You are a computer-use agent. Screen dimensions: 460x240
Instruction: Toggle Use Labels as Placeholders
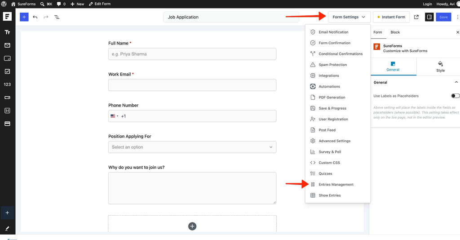coord(456,96)
